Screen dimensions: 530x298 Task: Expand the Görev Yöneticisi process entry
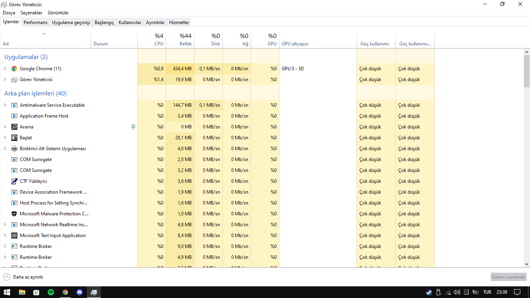[x=5, y=80]
